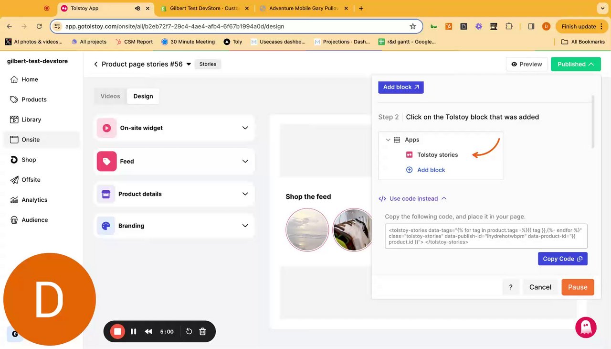
Task: Stop the screen recording
Action: click(x=117, y=331)
